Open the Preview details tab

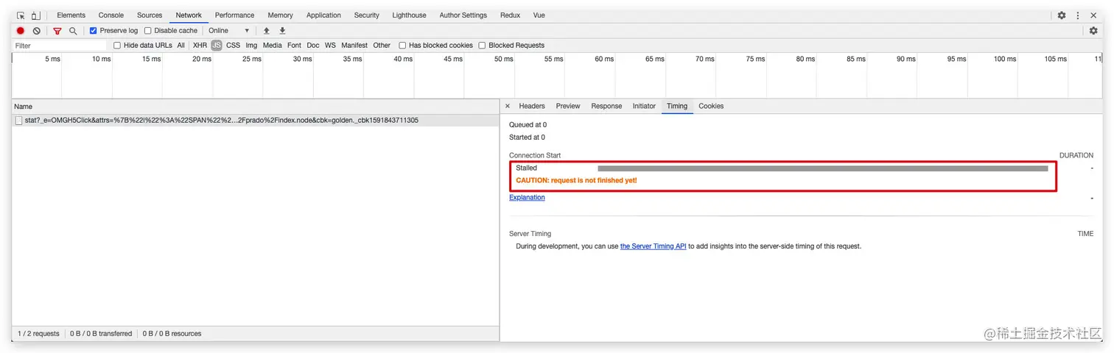[568, 107]
